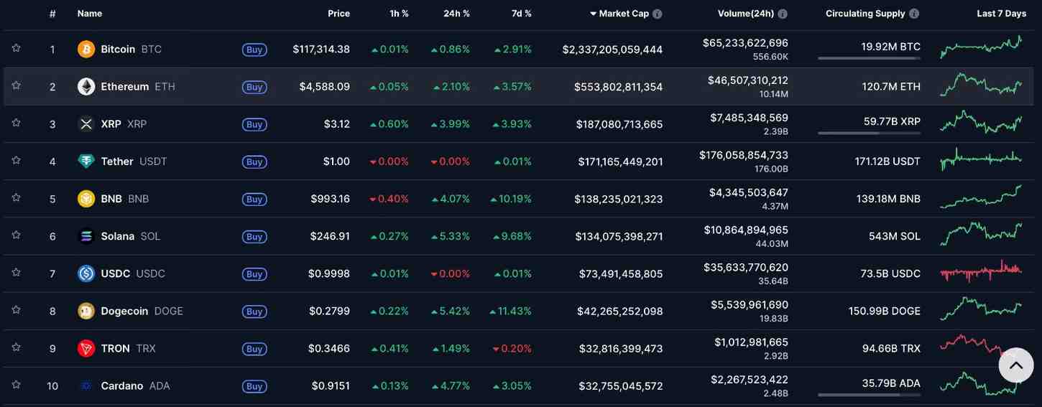1042x407 pixels.
Task: Sort by the 24h % column header
Action: coord(456,14)
